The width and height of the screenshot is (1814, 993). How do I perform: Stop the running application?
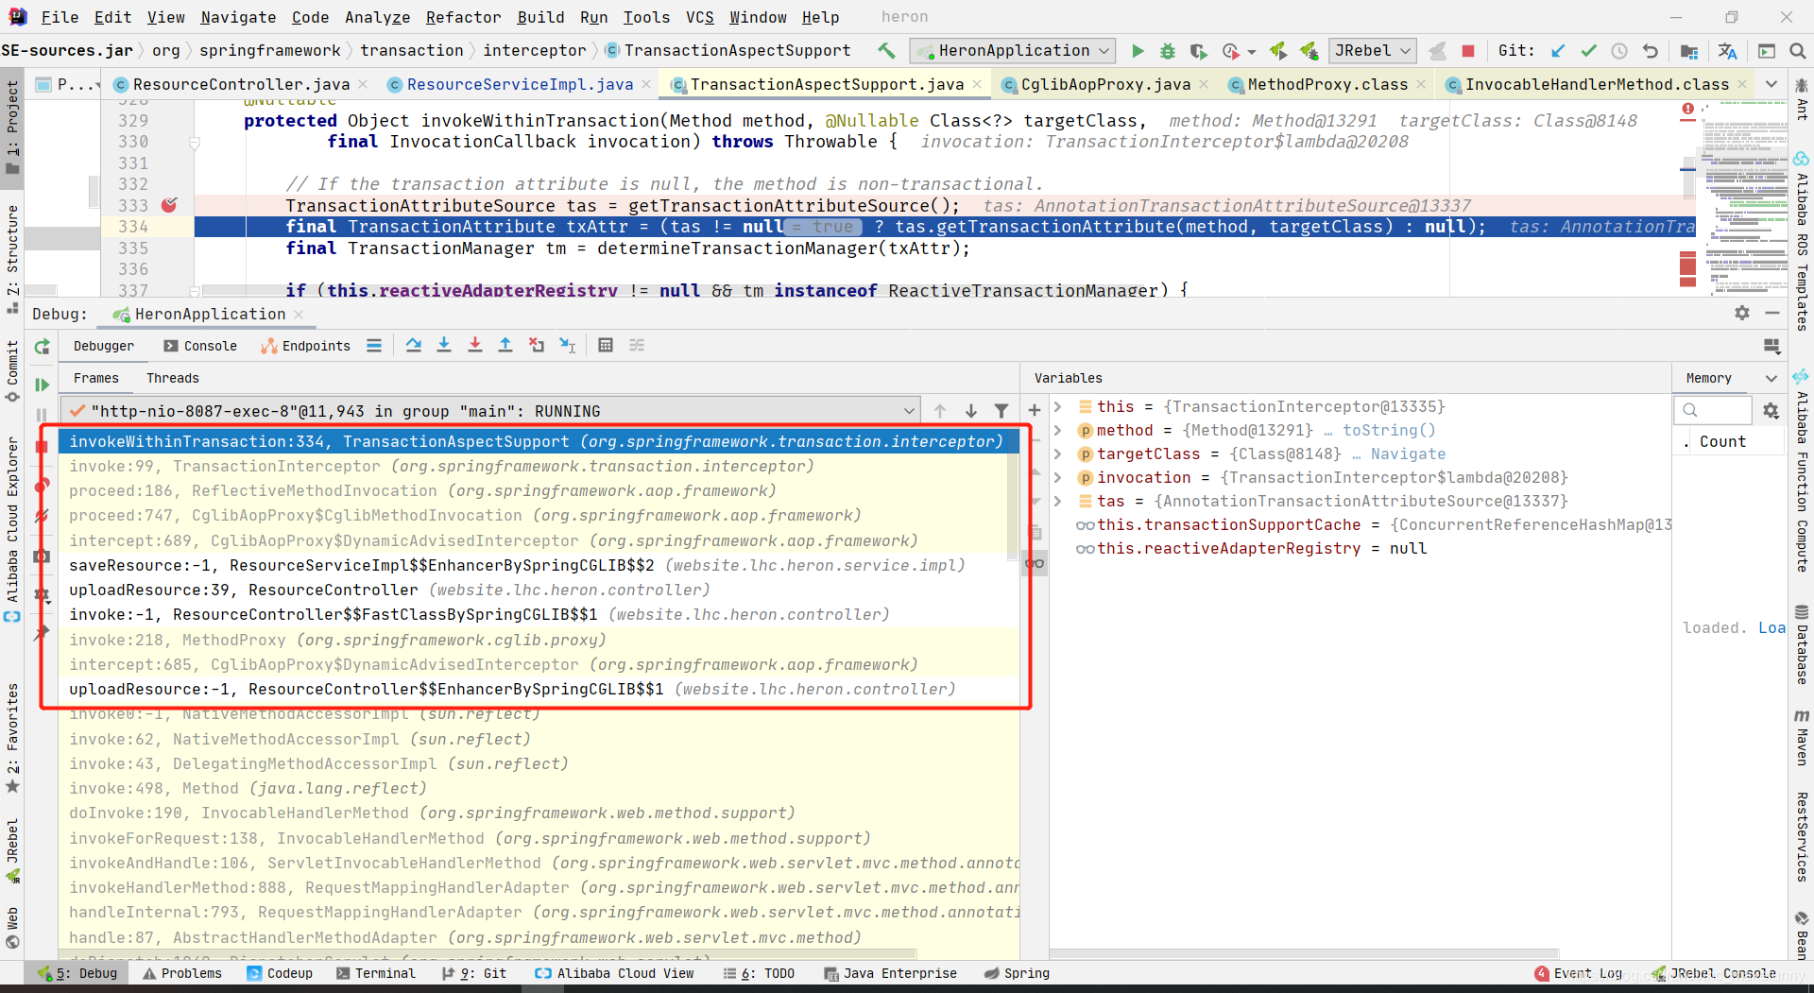[1468, 51]
